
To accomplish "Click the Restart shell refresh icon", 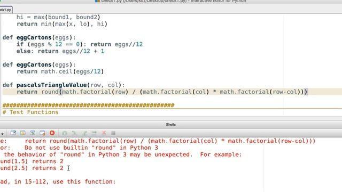I will pyautogui.click(x=33, y=133).
